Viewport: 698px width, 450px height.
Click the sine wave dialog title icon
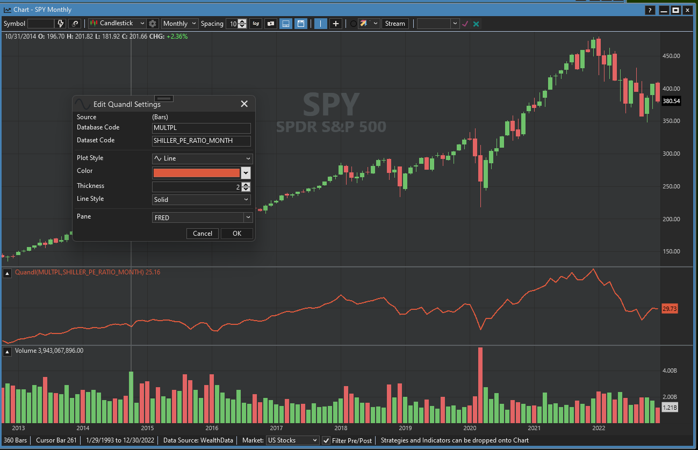pyautogui.click(x=83, y=104)
